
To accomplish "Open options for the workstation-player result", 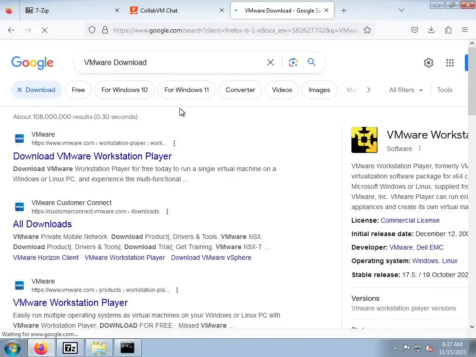I will point(174,143).
